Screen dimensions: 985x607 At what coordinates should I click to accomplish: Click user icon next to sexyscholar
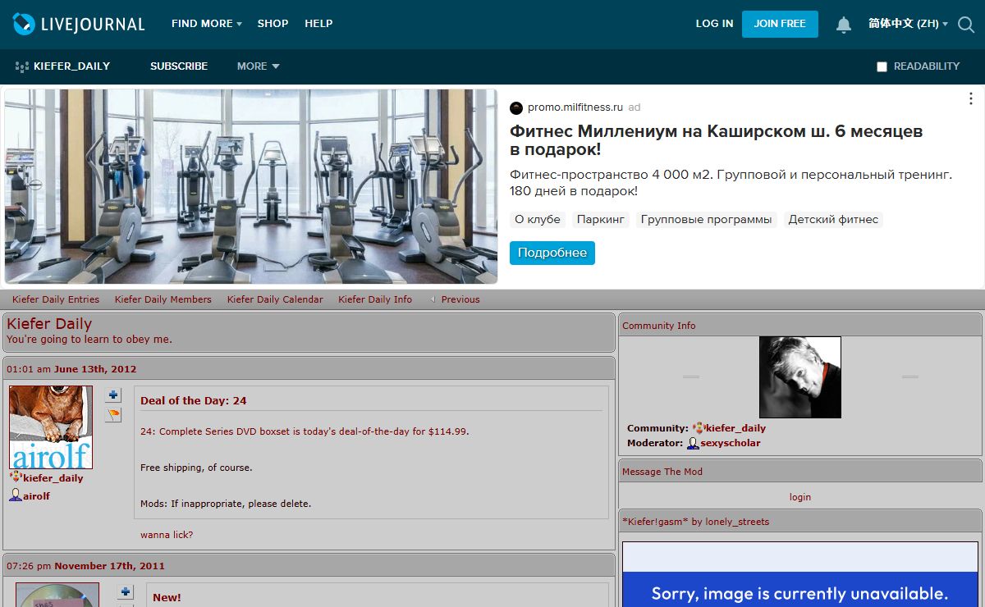tap(693, 443)
